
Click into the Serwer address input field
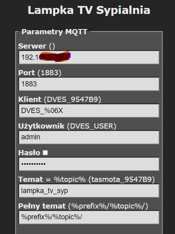pyautogui.click(x=89, y=57)
